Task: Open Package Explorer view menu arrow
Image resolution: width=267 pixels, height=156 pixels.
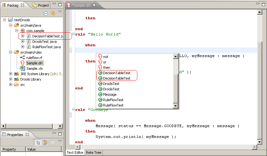Action: [x=60, y=12]
